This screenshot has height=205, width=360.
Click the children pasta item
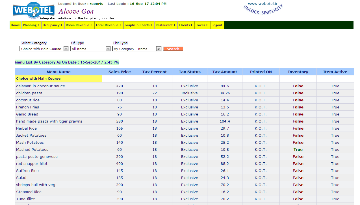(x=29, y=93)
